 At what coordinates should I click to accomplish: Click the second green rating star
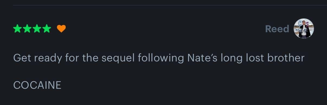coord(27,28)
